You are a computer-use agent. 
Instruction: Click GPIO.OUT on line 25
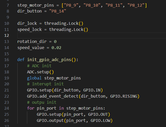pos(98,114)
